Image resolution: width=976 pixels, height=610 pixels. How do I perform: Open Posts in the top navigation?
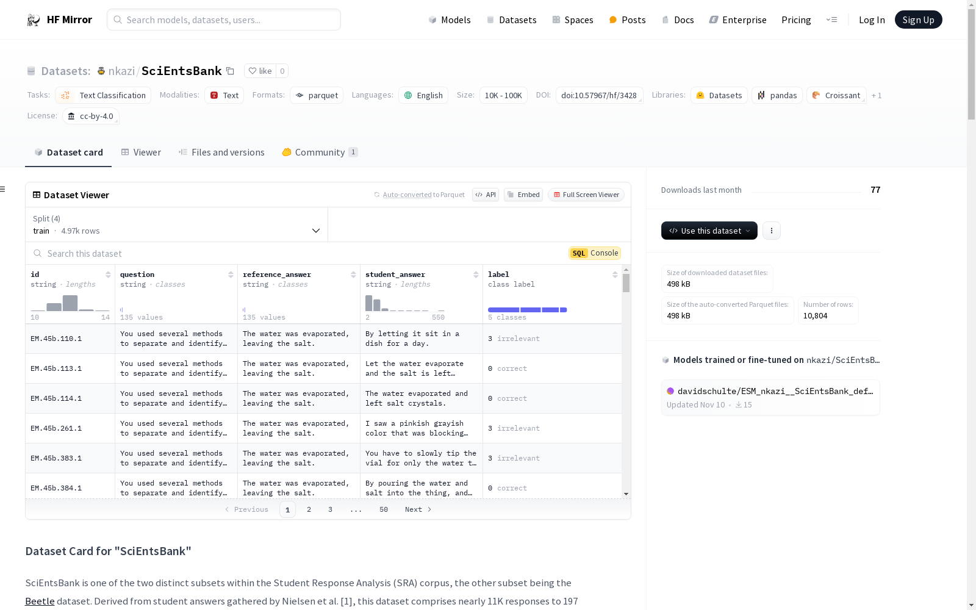tap(628, 20)
